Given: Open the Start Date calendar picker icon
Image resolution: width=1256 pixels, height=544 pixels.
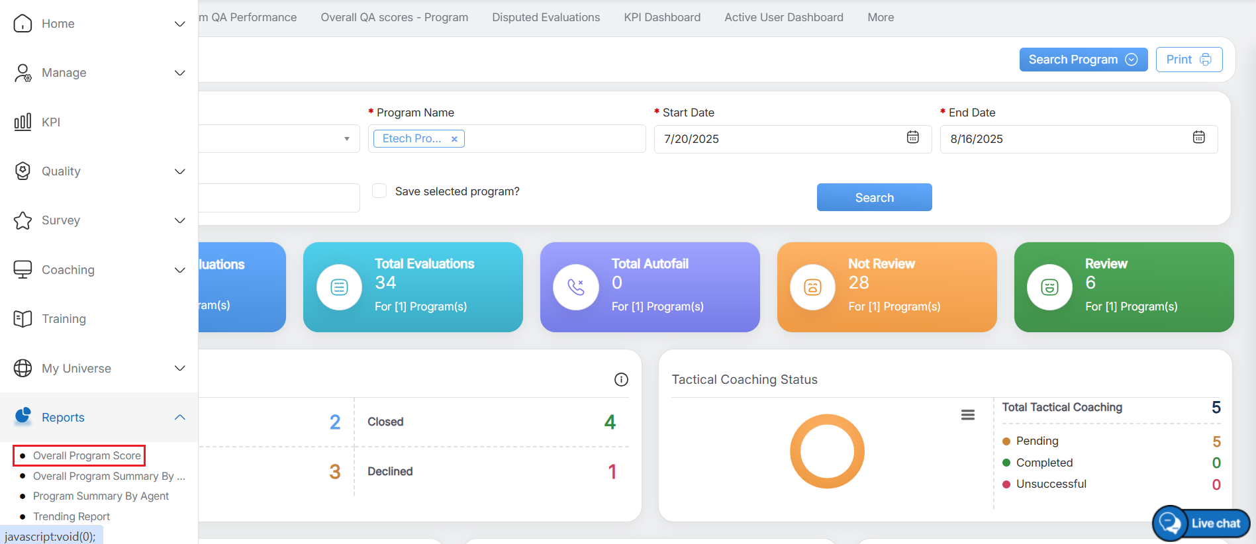Looking at the screenshot, I should (912, 138).
